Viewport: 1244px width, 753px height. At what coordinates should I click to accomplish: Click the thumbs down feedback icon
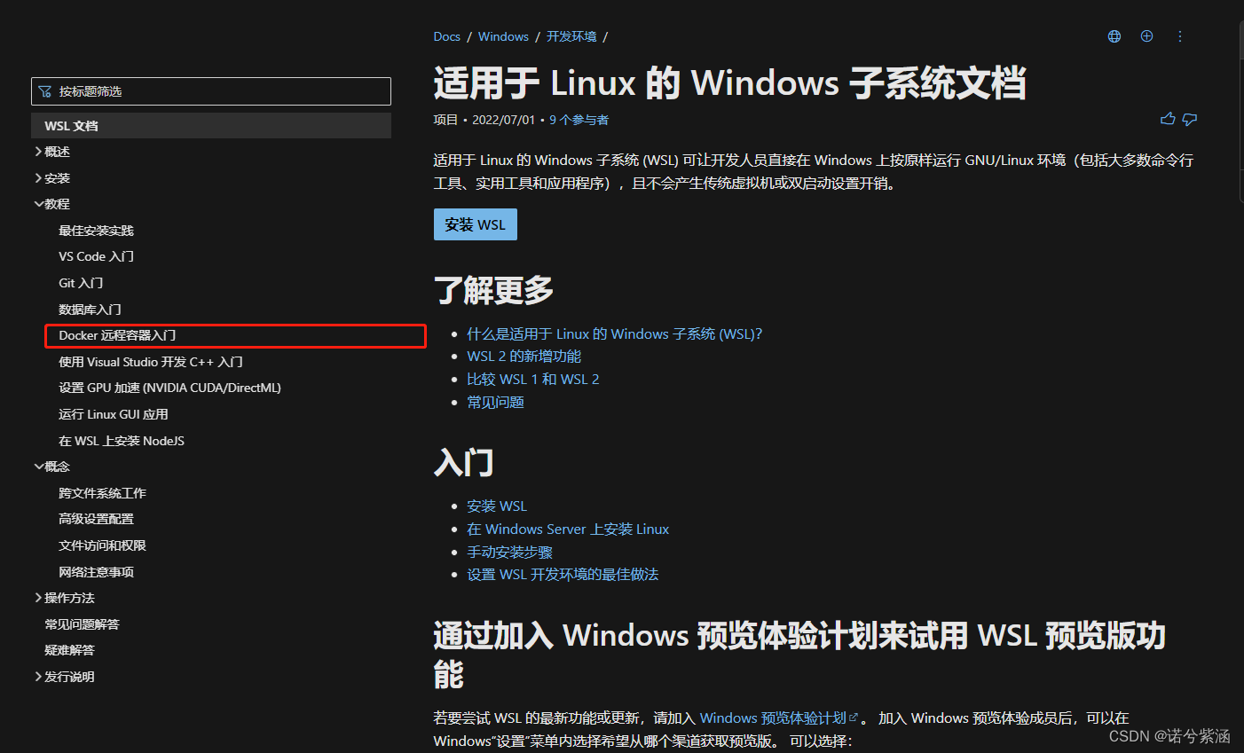click(1190, 119)
